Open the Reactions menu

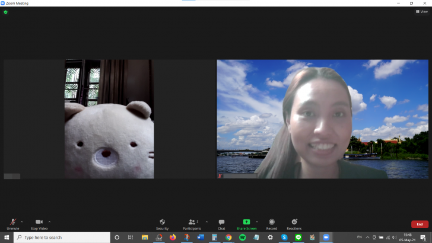[294, 224]
